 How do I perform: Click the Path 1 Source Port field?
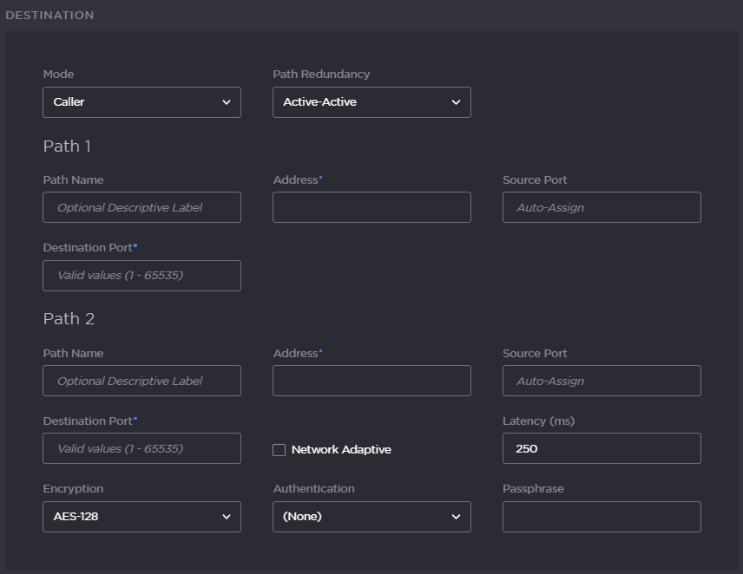tap(602, 207)
